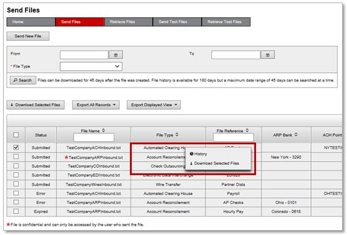The height and width of the screenshot is (235, 347).
Task: Focus the From date input field
Action: point(84,55)
